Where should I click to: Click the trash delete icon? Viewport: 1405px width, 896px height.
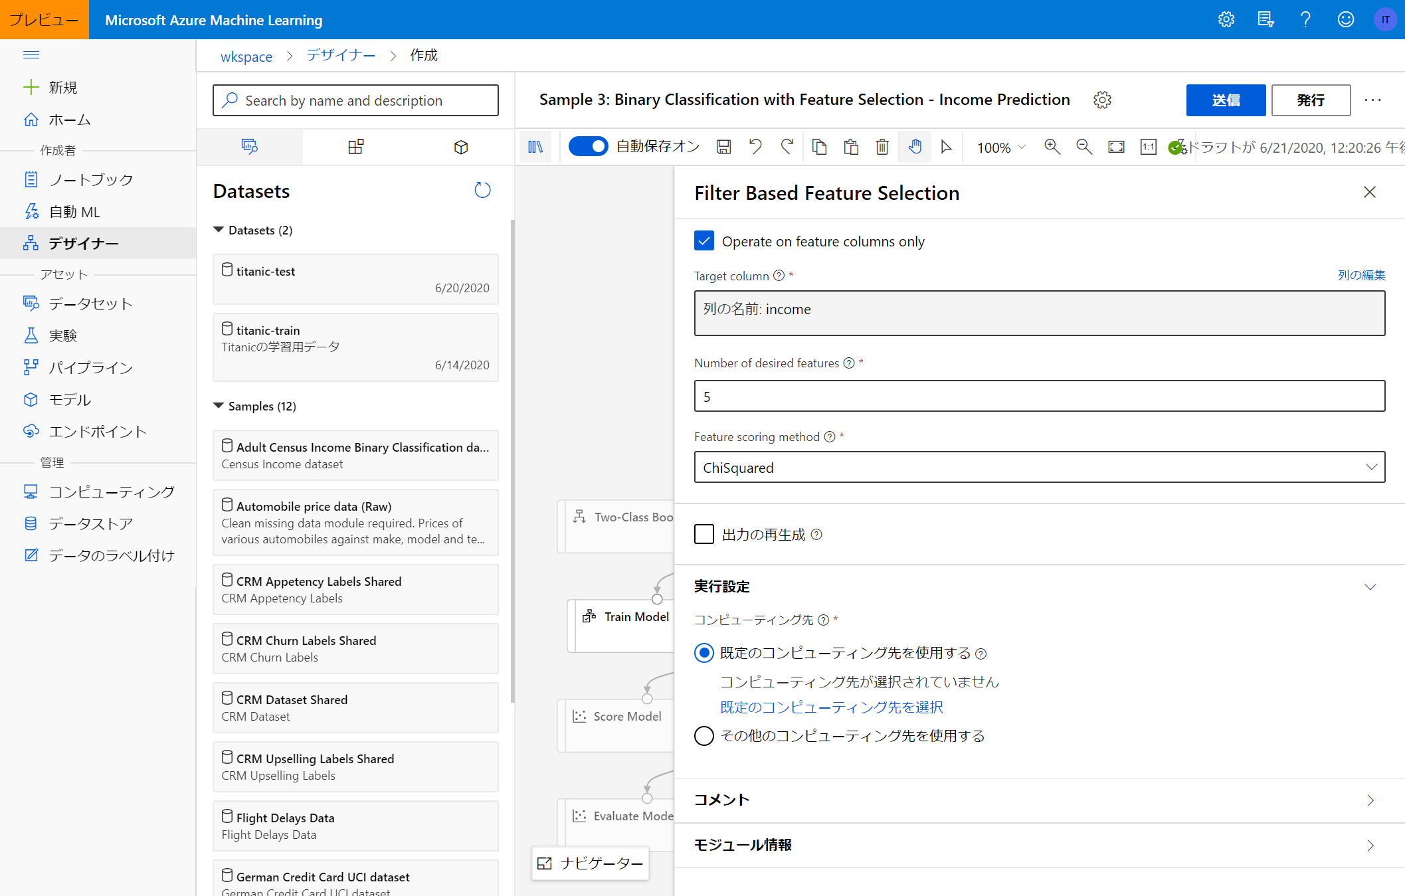tap(882, 147)
